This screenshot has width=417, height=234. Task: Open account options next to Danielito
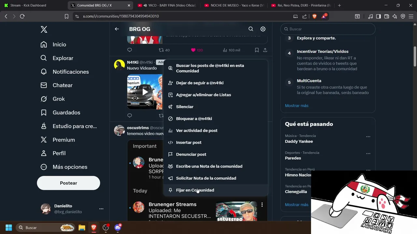tap(101, 209)
